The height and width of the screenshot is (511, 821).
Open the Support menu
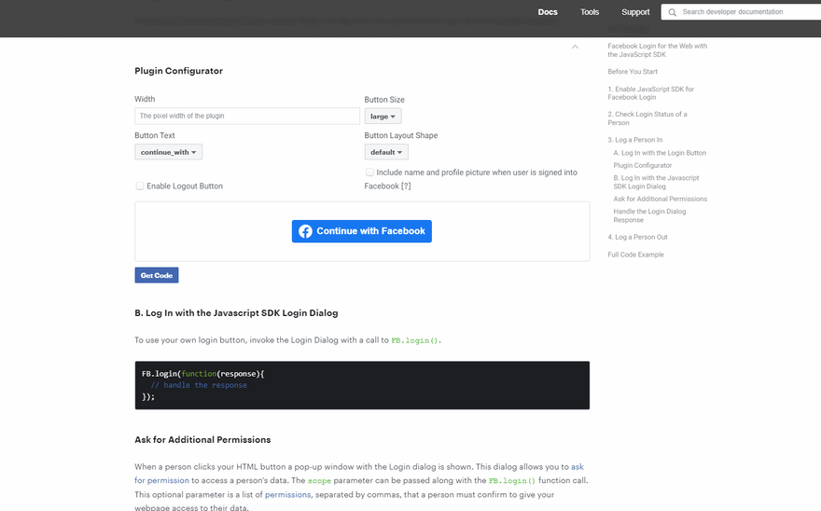pyautogui.click(x=635, y=12)
